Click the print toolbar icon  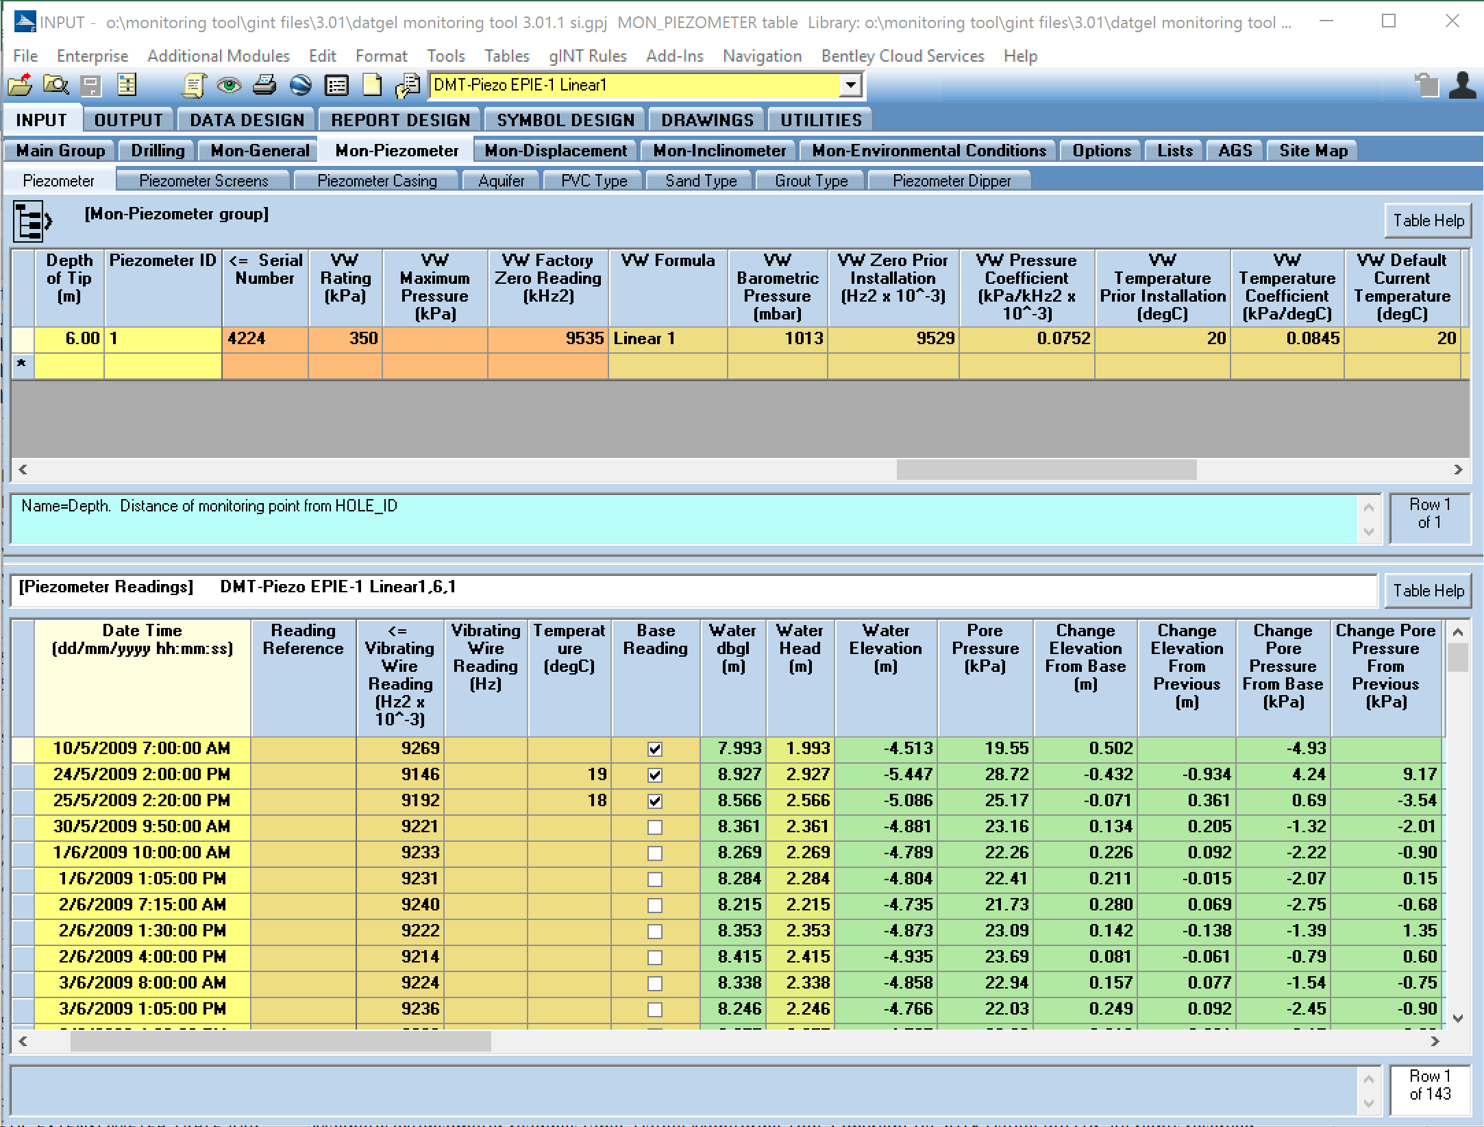point(264,86)
